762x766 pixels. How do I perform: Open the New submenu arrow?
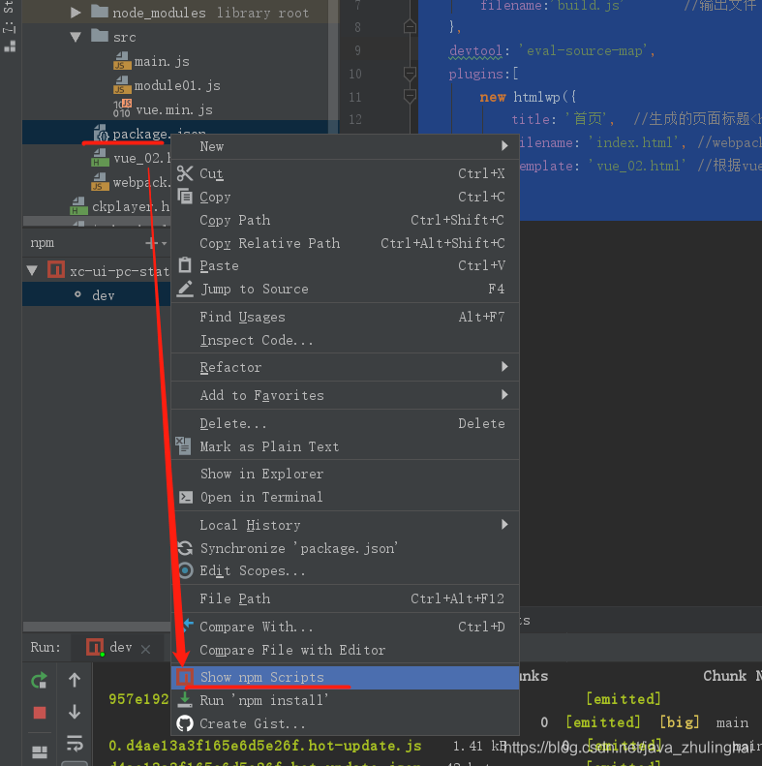tap(504, 145)
